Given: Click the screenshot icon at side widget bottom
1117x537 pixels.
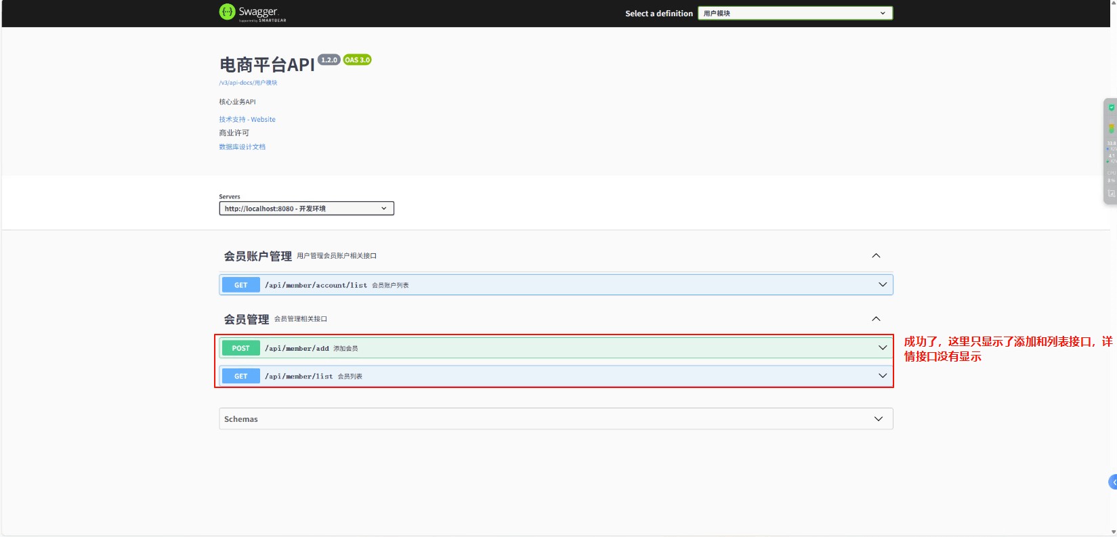Looking at the screenshot, I should pyautogui.click(x=1112, y=194).
